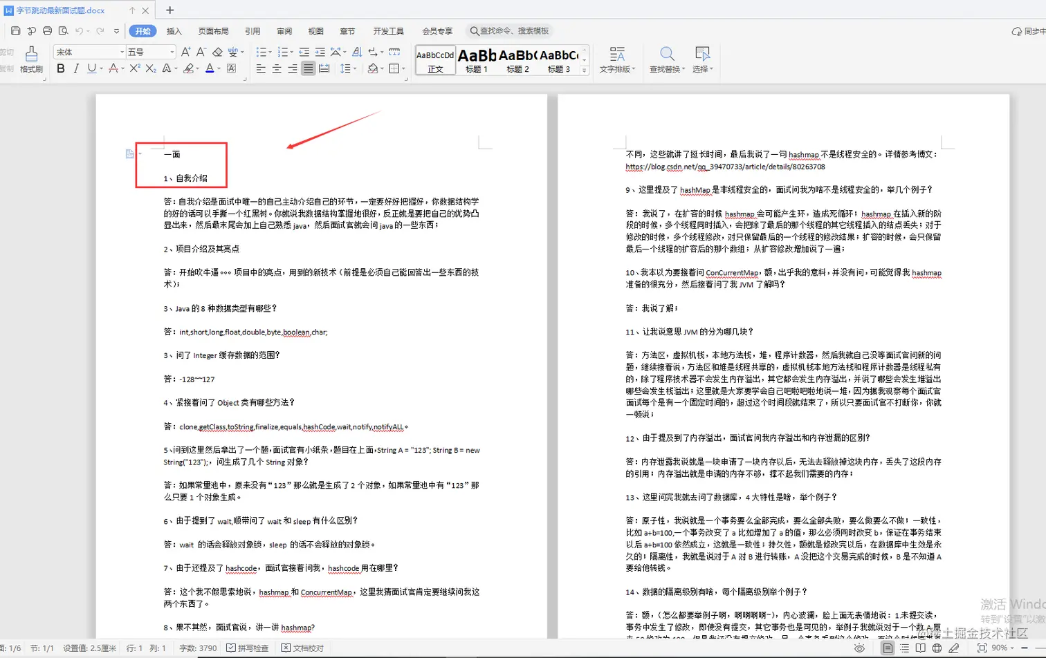This screenshot has height=658, width=1046.
Task: Open the 章节 tab
Action: (x=347, y=31)
